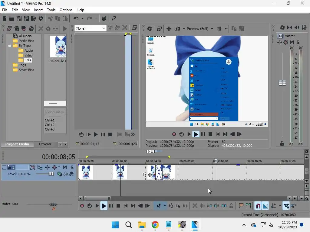310x232 pixels.
Task: Open the overlays grid dropdown arrow
Action: click(x=226, y=29)
